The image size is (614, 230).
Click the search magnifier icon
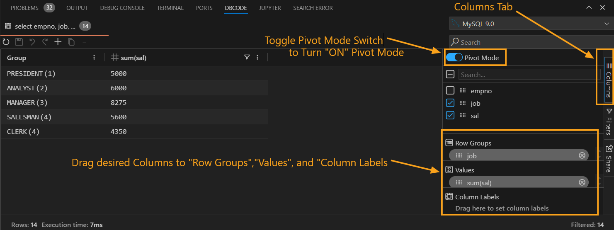tap(455, 42)
